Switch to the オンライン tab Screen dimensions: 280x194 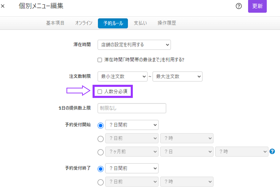coord(84,23)
